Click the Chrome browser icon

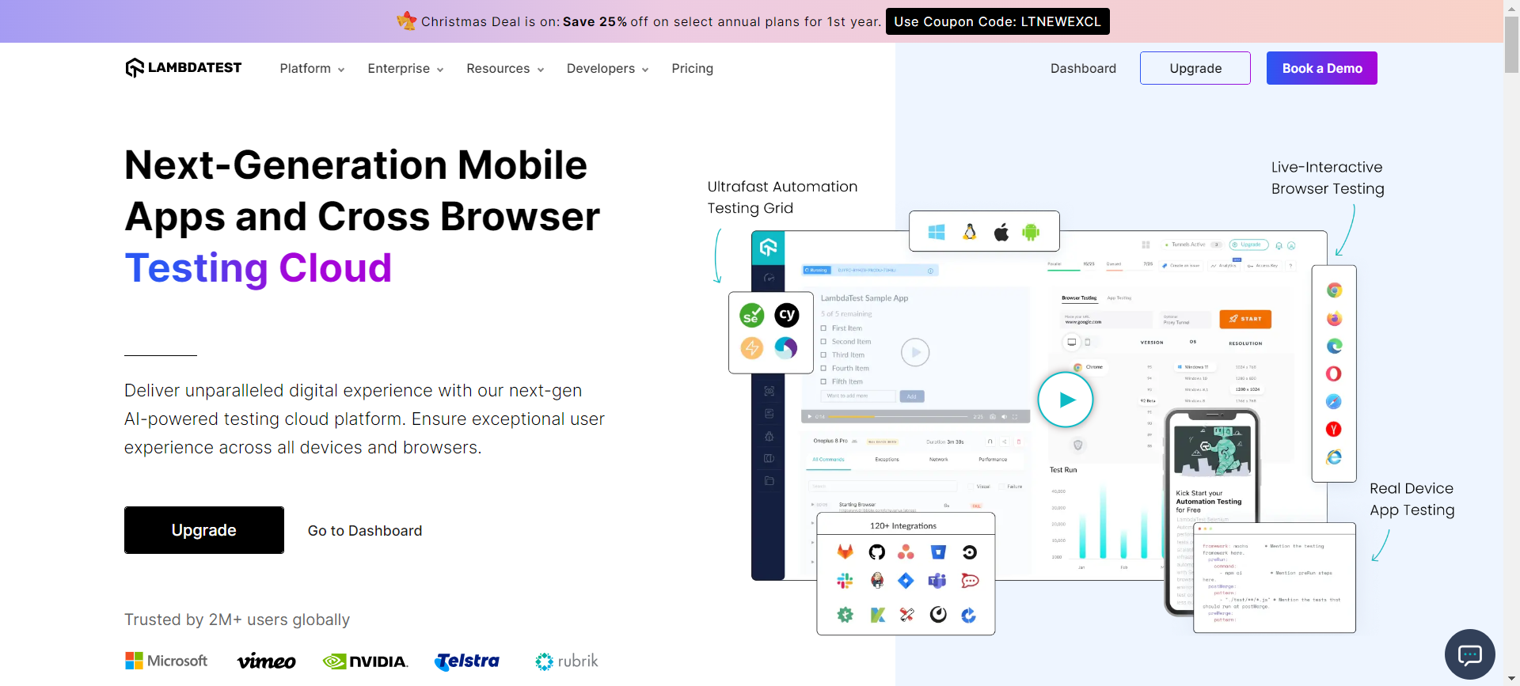tap(1334, 290)
